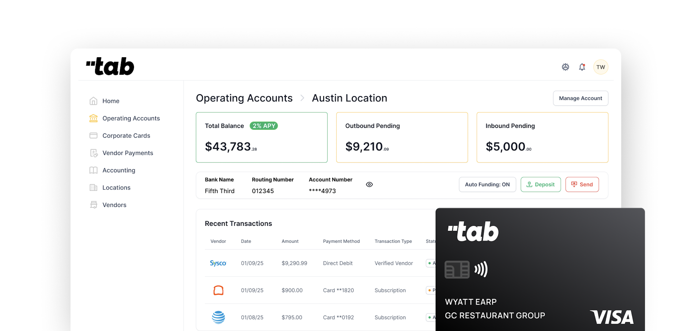Click the Verified Vendor cell
The width and height of the screenshot is (700, 331).
click(393, 263)
